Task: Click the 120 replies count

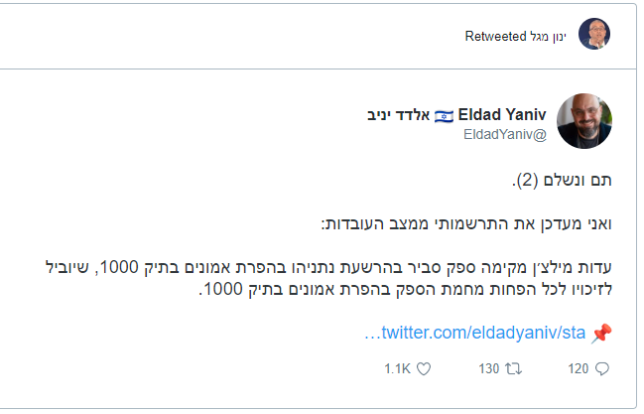Action: (578, 368)
